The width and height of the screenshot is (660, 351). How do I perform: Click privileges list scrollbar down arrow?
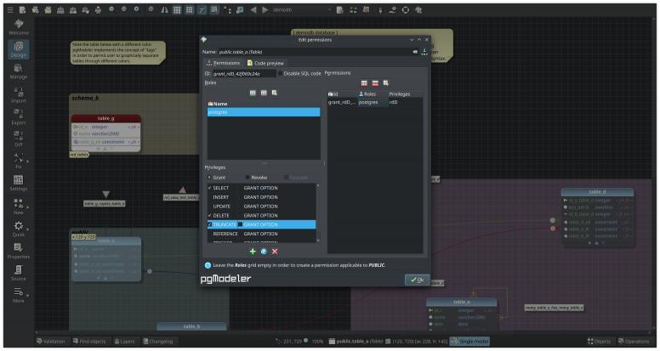tap(318, 241)
